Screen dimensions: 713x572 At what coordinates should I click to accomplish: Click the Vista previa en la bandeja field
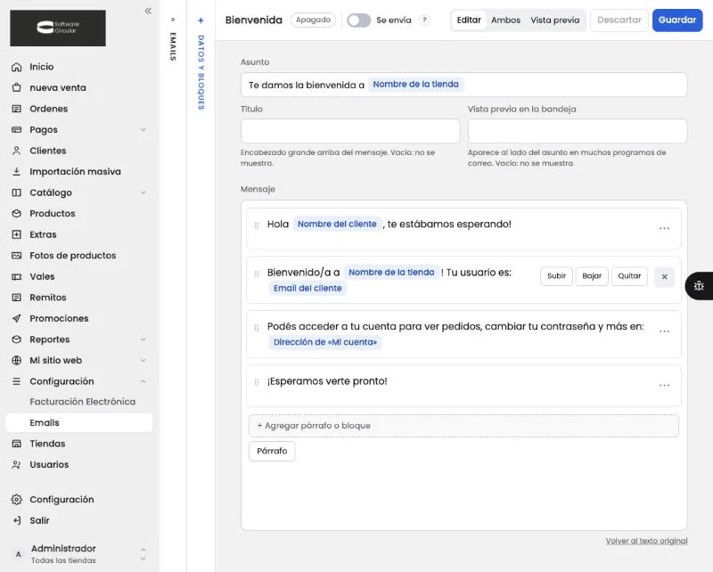coord(578,131)
